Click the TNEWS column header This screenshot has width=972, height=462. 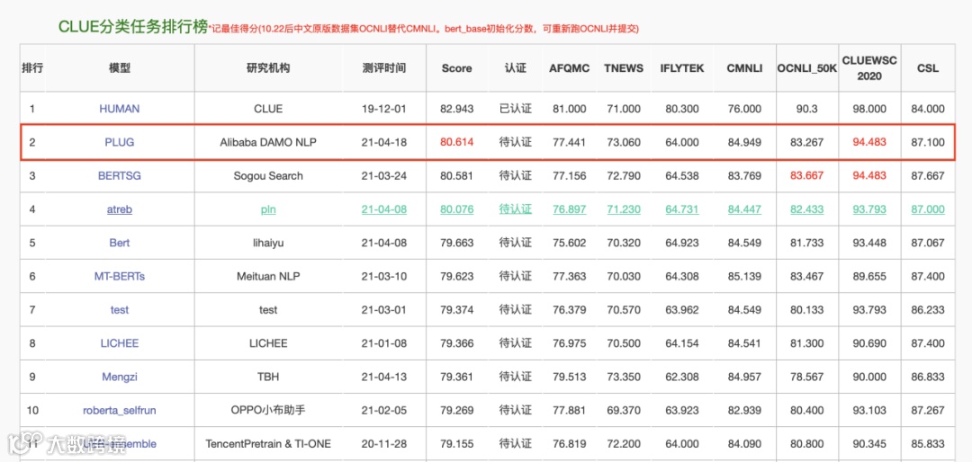[x=625, y=68]
